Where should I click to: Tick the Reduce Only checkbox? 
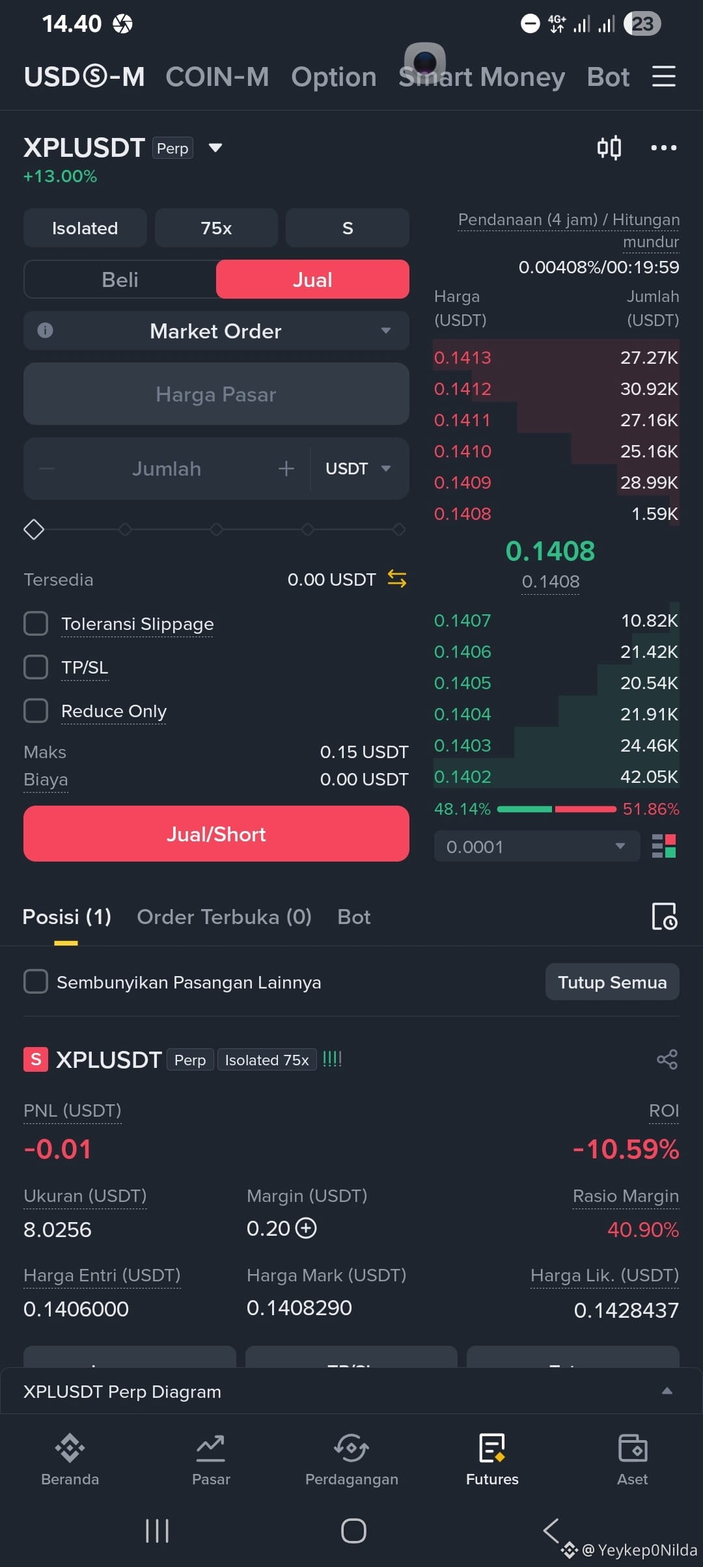36,711
